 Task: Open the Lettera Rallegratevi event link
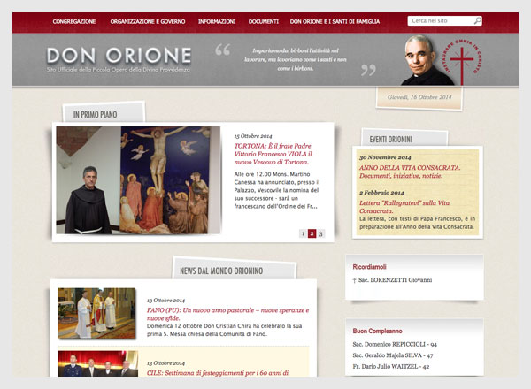point(404,207)
